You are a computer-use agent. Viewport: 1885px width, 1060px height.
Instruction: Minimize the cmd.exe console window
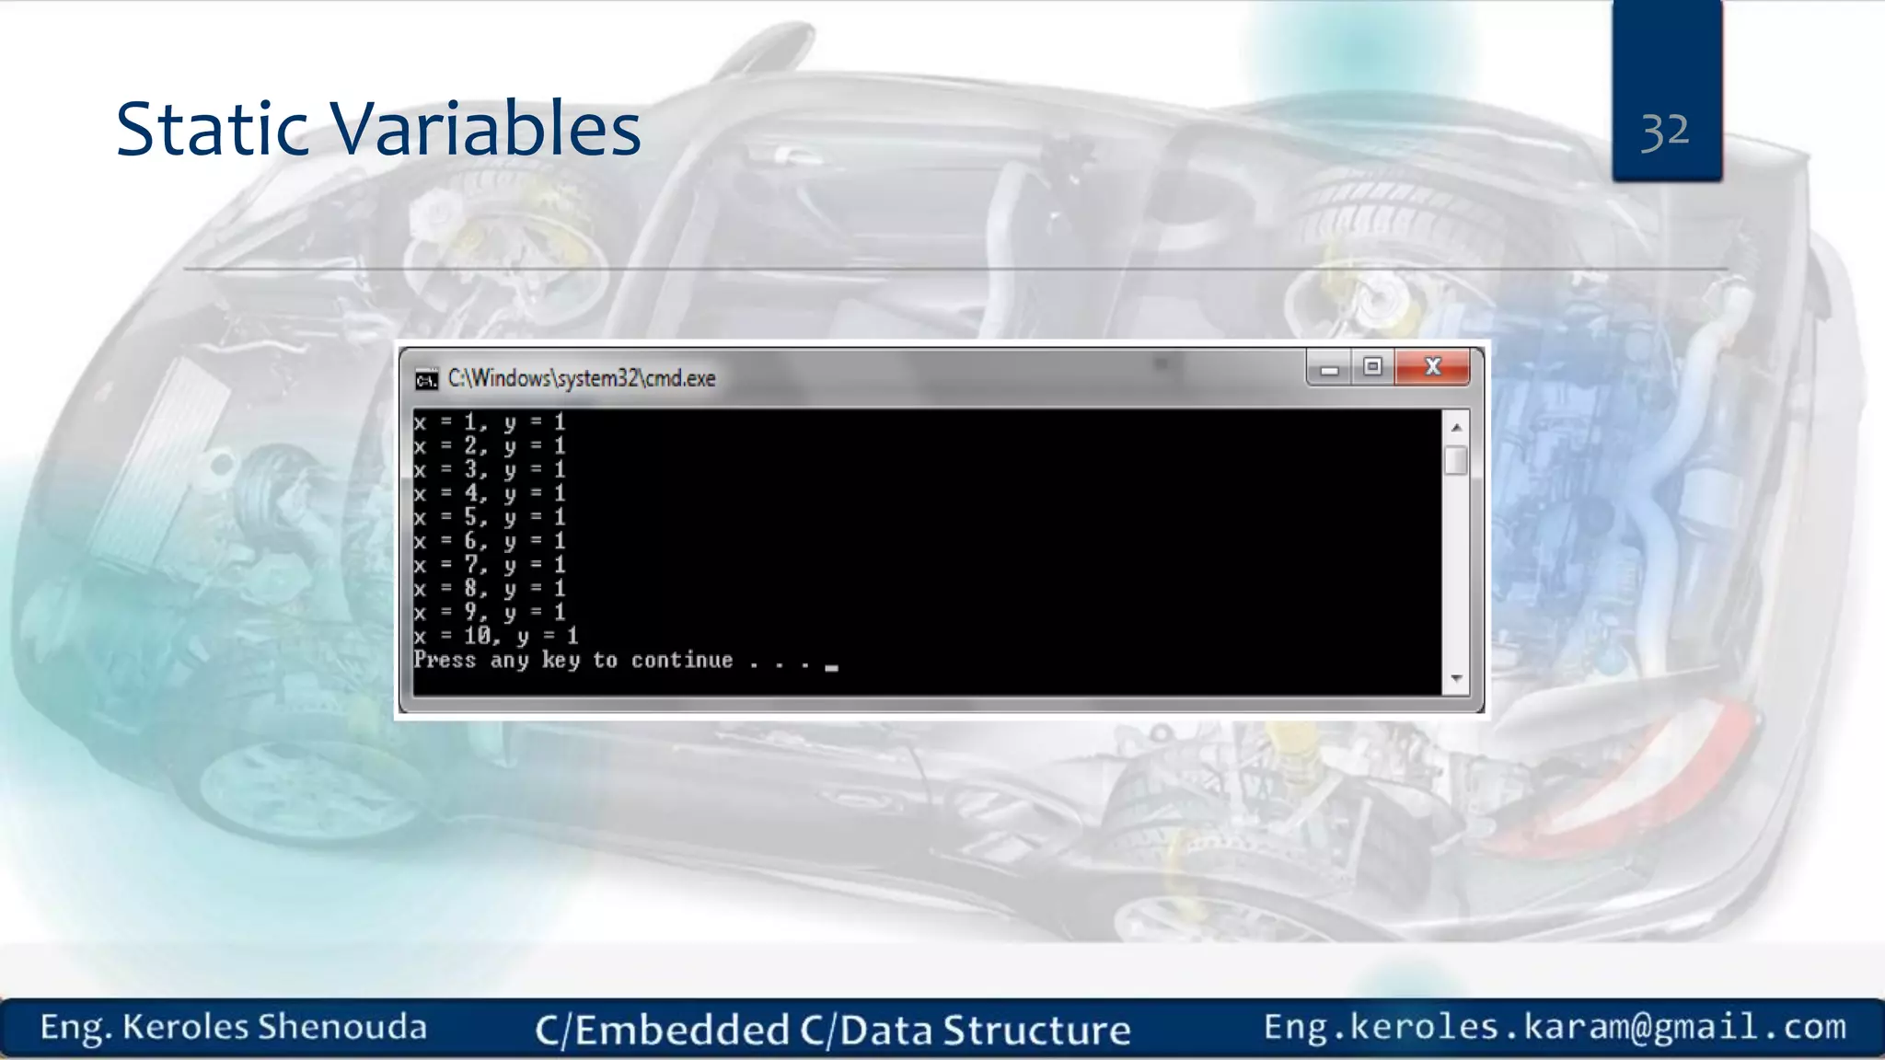pos(1328,368)
